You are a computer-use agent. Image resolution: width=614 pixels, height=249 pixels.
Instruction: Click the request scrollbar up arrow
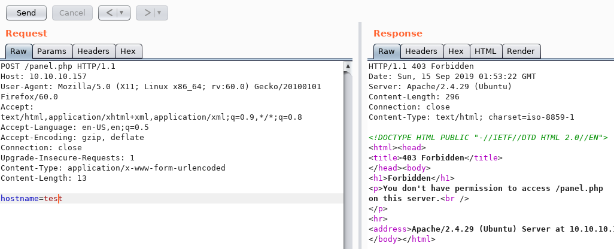pyautogui.click(x=348, y=65)
